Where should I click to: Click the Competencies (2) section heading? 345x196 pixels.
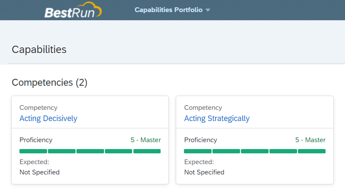50,83
